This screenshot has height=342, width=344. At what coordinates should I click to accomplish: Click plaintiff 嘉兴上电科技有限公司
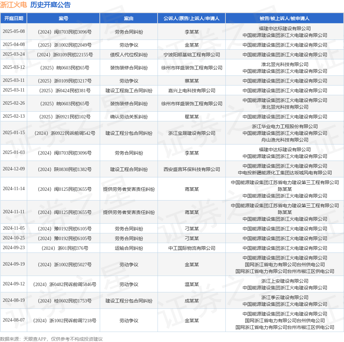tap(192, 91)
